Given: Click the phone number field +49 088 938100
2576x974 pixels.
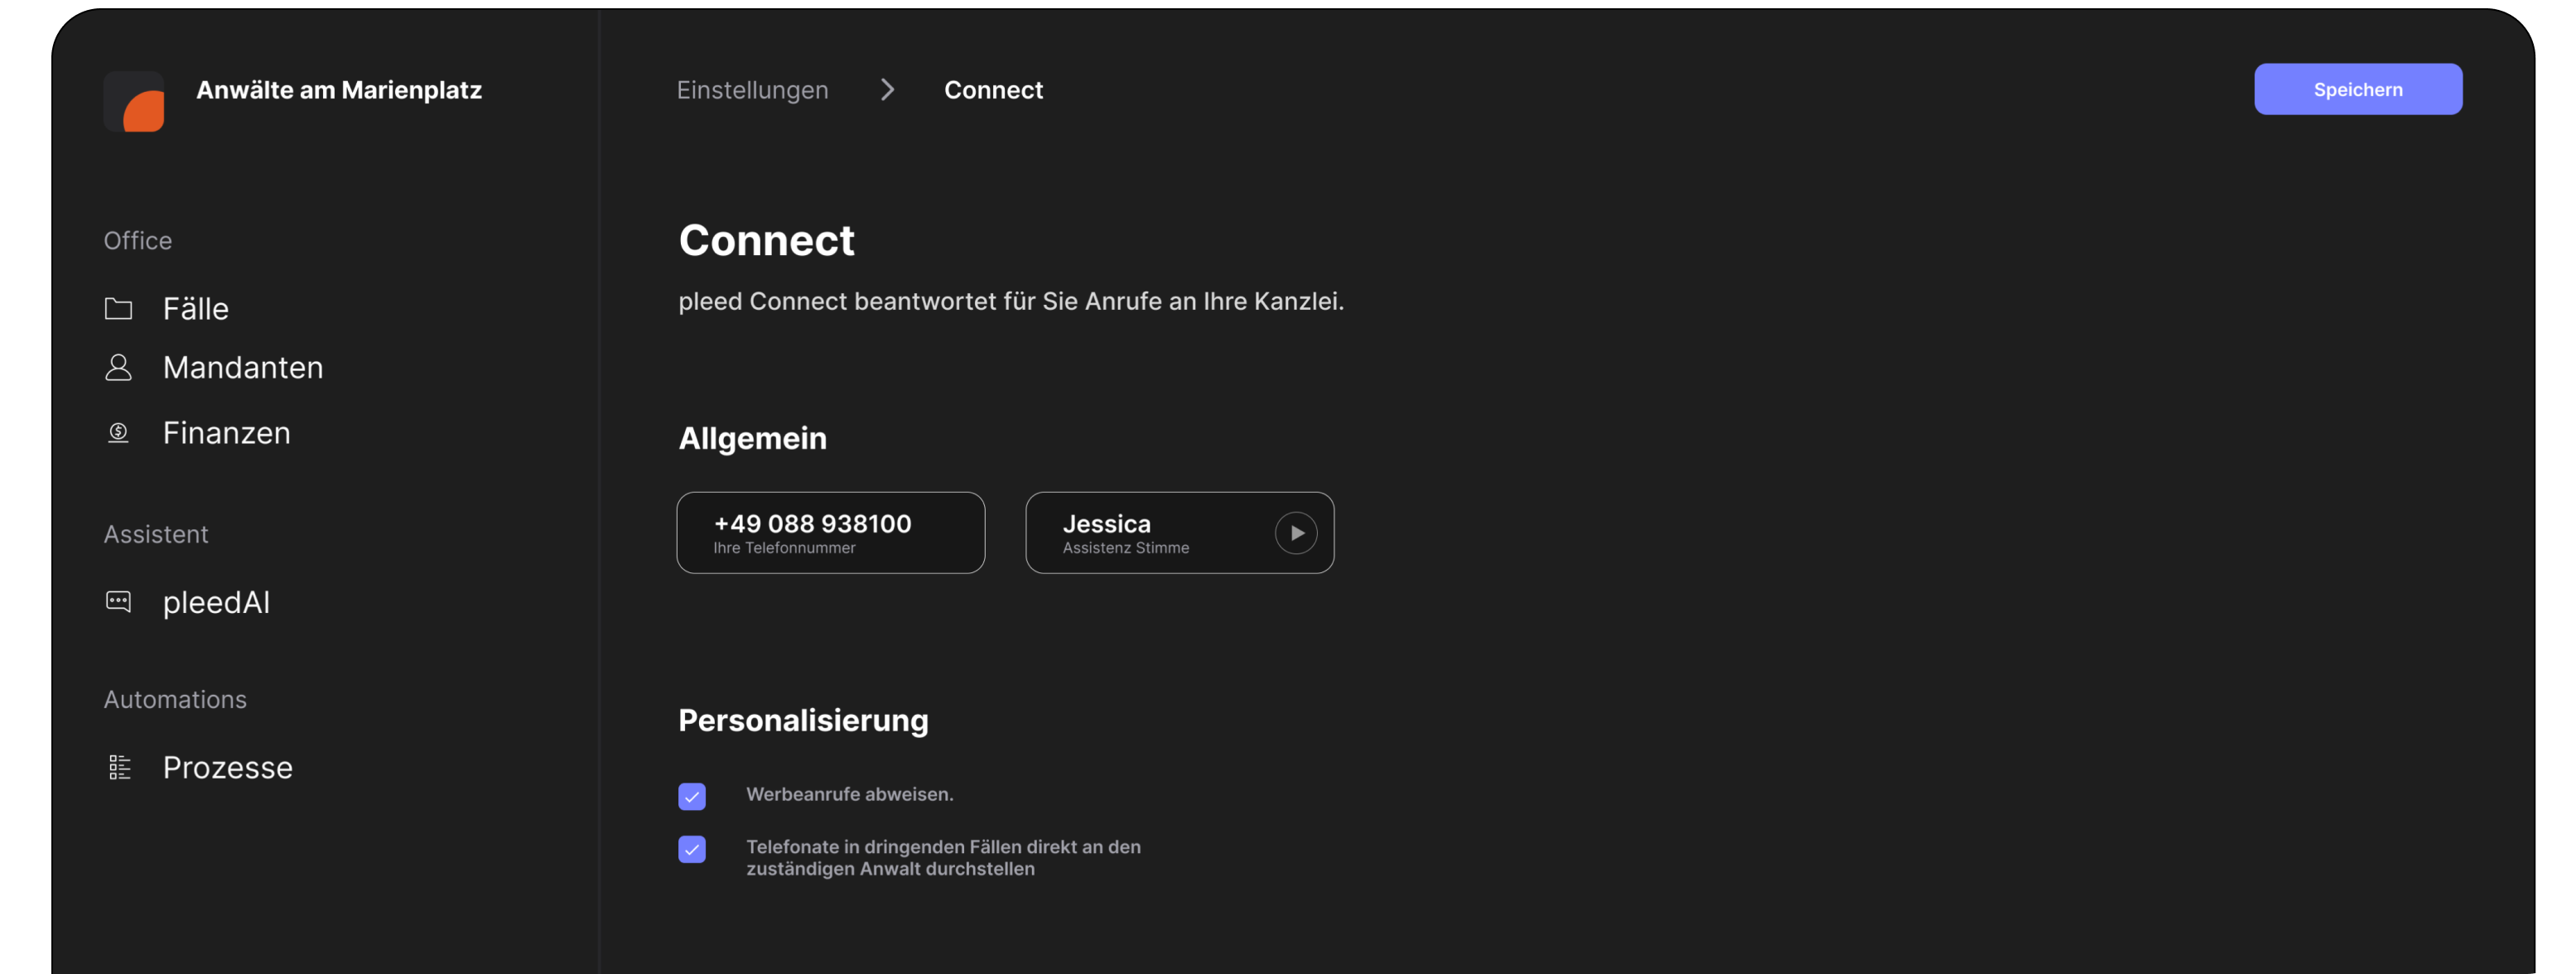Looking at the screenshot, I should (x=830, y=533).
